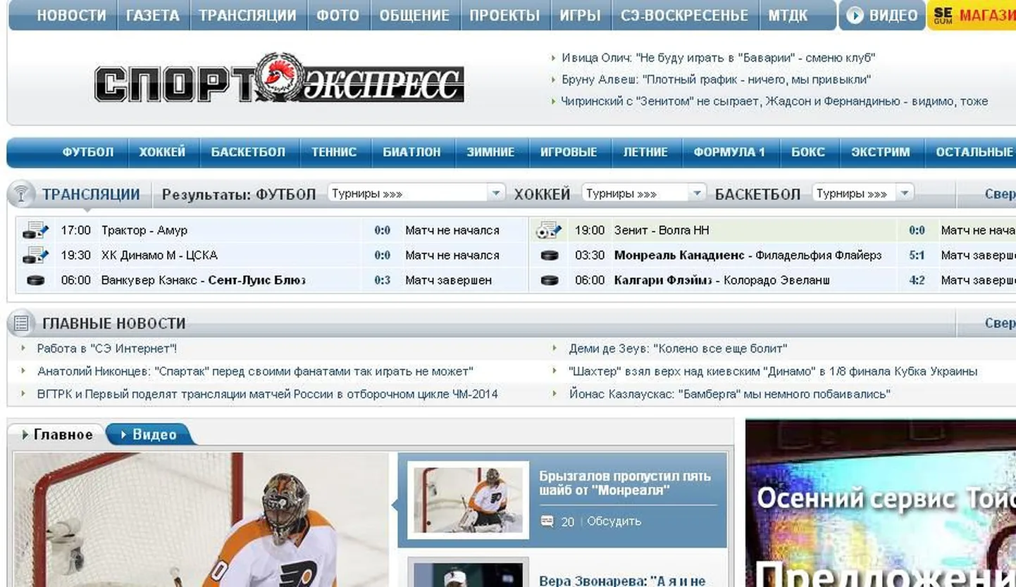Screen dimensions: 1016x587
Task: Click the puck icon for Монреаль Канадиенс match
Action: pyautogui.click(x=550, y=255)
